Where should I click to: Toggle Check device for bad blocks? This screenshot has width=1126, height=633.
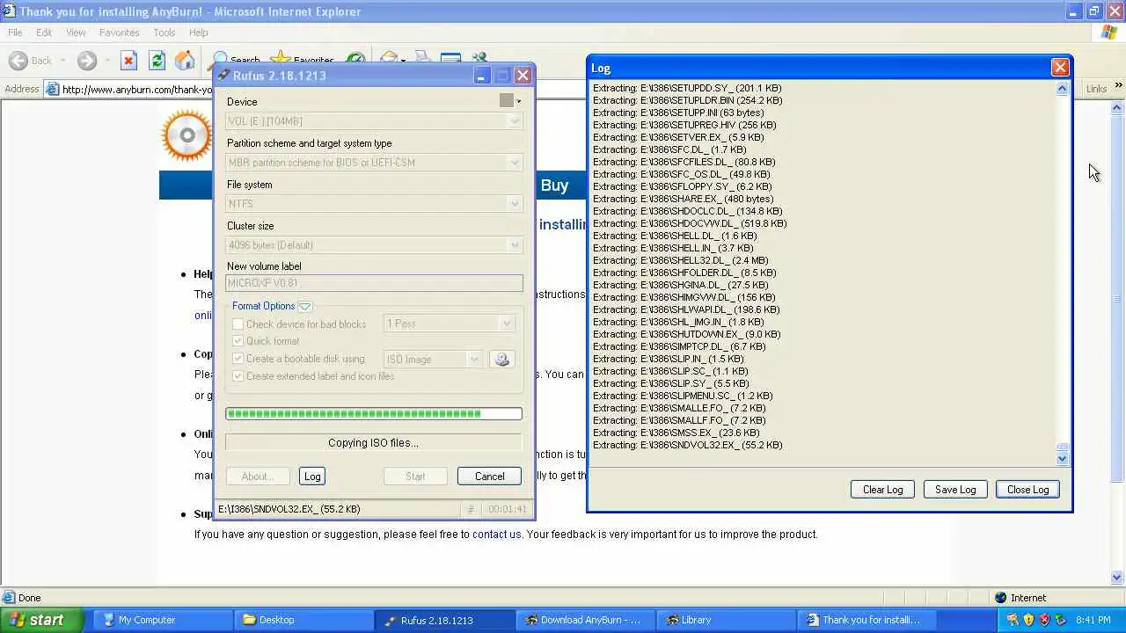tap(238, 324)
